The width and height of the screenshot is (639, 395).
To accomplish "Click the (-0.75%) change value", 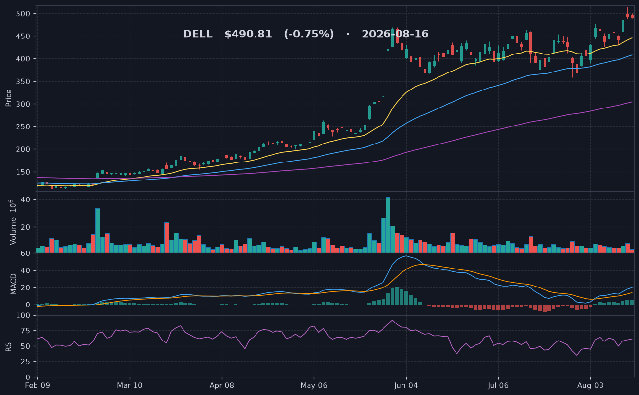I will tap(309, 34).
